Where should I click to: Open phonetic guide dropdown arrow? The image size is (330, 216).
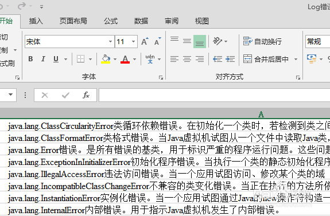pos(160,59)
